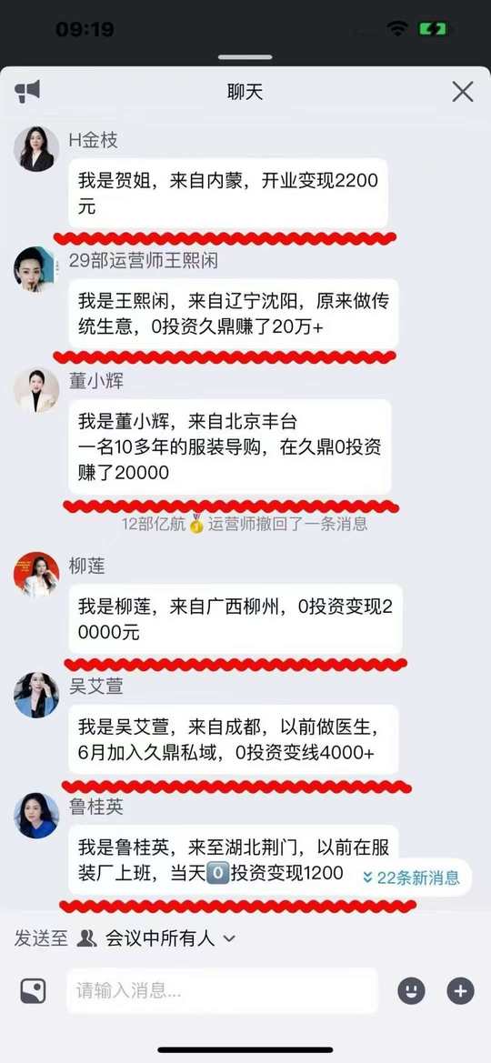Tap the chevron after 会议中所有人
The height and width of the screenshot is (1063, 491).
[229, 939]
